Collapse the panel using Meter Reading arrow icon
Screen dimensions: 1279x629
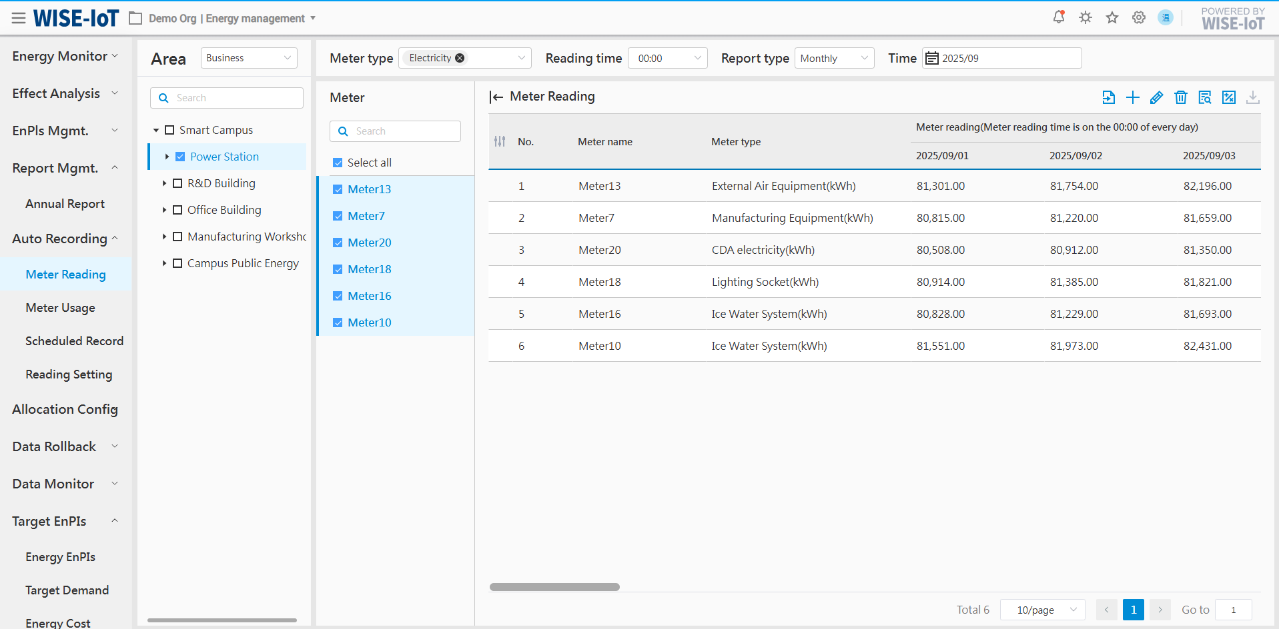496,97
